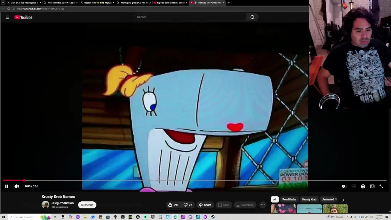Dislike the video (27 dislikes)

(x=188, y=205)
